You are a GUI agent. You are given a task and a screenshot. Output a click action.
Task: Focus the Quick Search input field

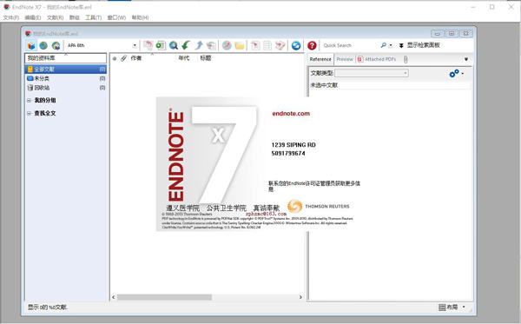point(350,45)
